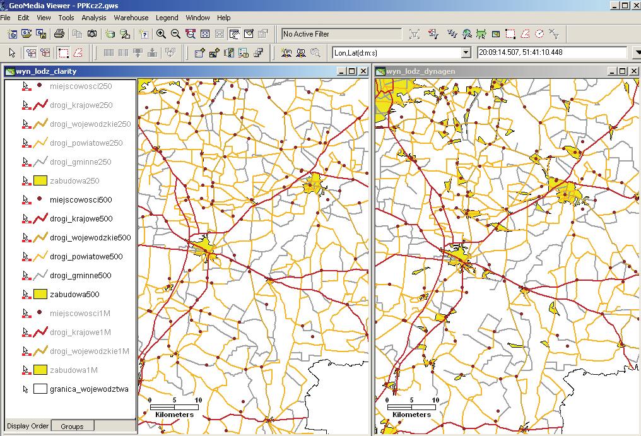Click the Circular Spatial Filter icon

pos(539,33)
